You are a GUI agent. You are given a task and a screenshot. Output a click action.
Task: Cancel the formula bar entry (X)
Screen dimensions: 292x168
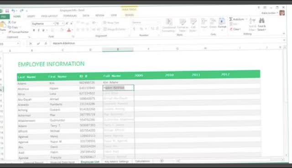pos(31,43)
